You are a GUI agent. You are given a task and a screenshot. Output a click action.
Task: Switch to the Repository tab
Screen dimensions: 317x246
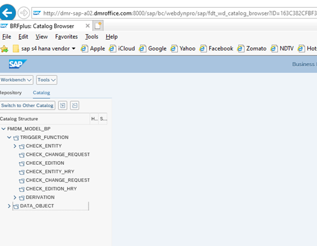10,93
